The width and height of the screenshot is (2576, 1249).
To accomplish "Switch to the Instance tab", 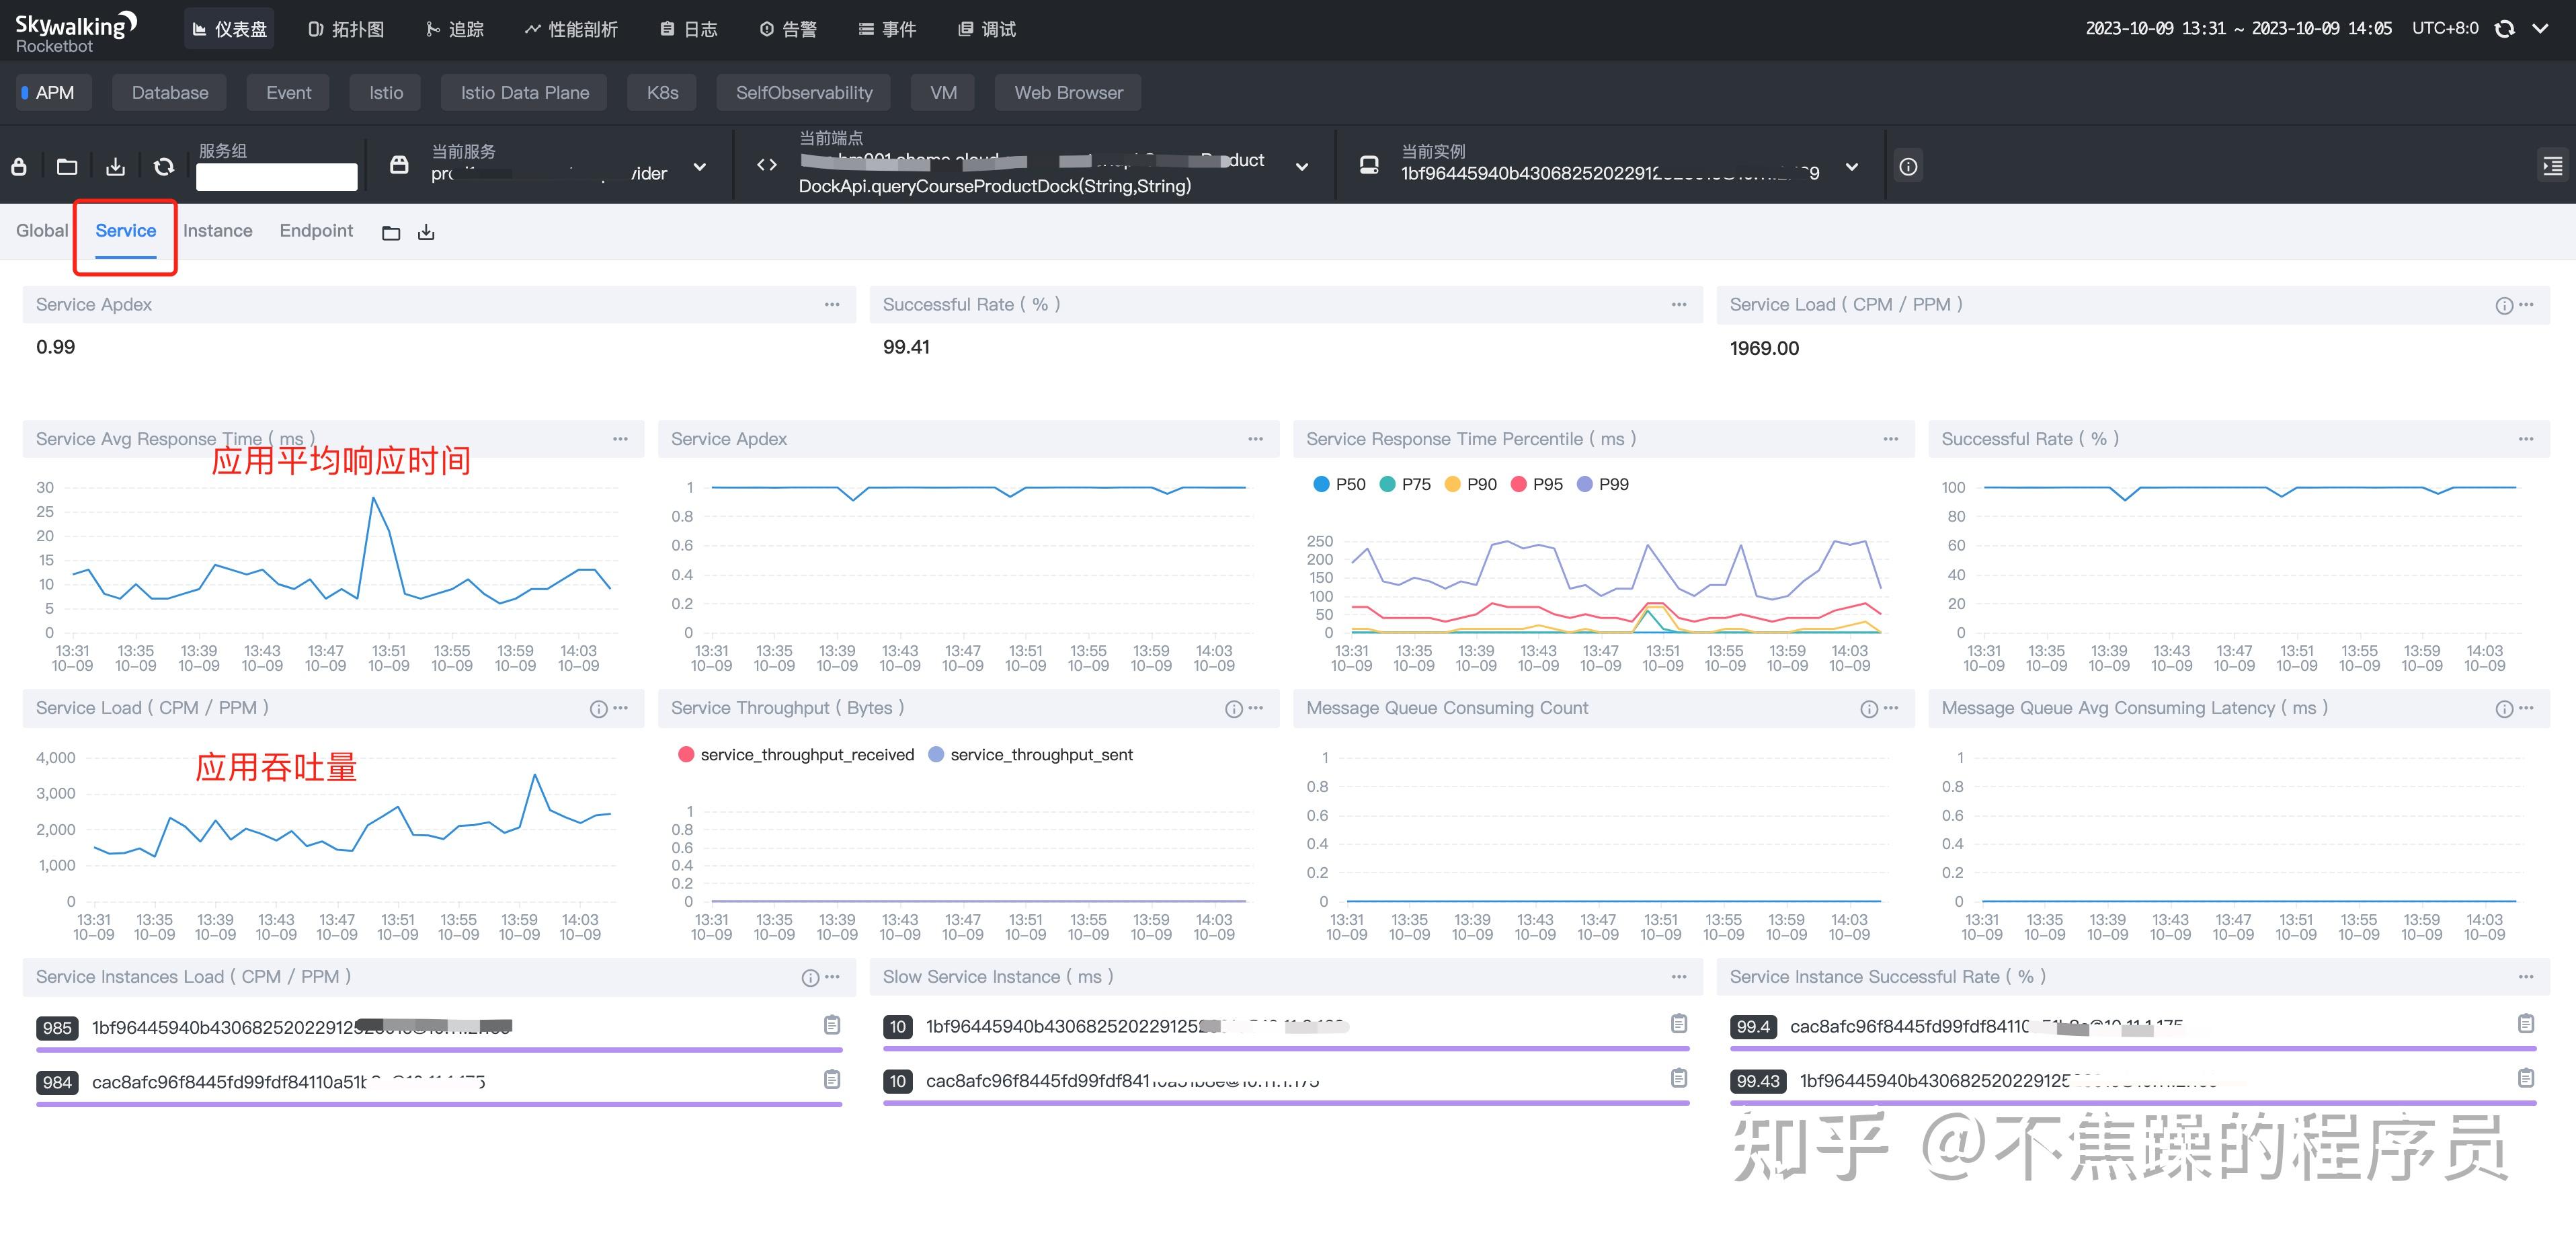I will click(217, 231).
